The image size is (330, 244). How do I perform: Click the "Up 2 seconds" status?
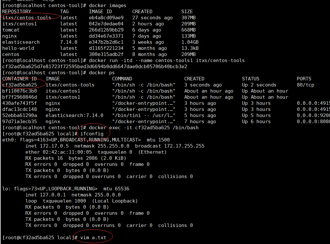click(259, 85)
